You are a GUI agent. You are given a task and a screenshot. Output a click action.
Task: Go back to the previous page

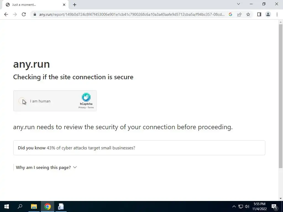coord(6,14)
